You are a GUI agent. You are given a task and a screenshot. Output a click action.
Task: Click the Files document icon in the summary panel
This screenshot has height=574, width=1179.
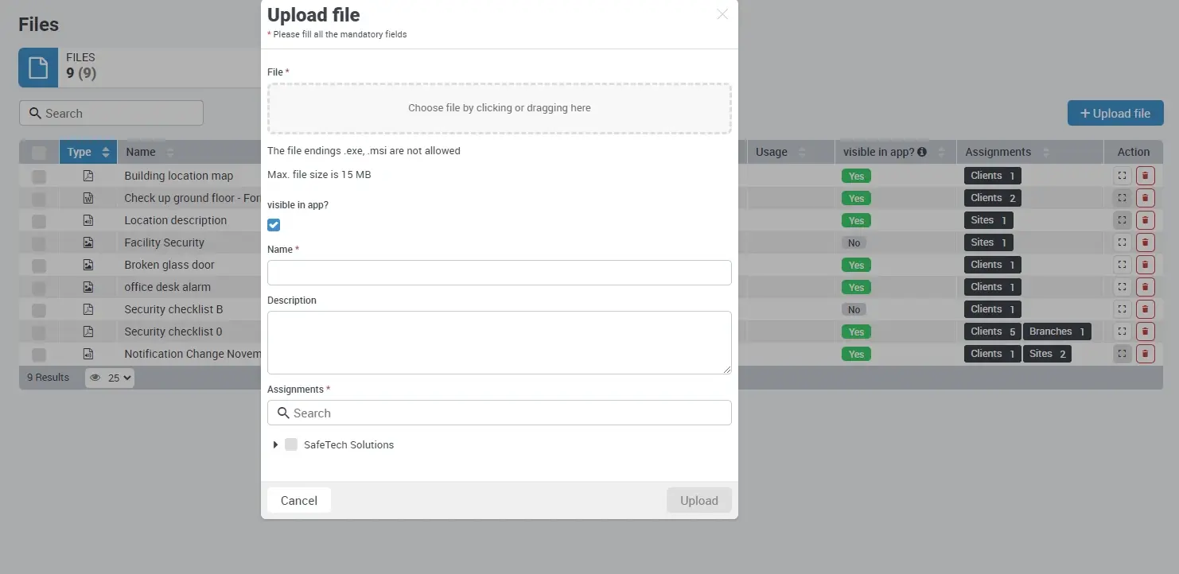click(37, 68)
